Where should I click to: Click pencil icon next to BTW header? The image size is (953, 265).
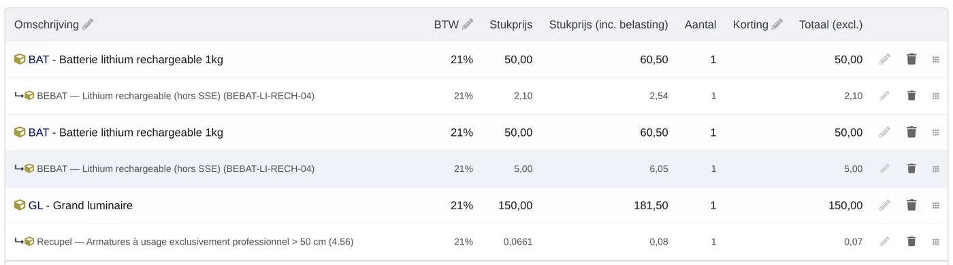click(x=468, y=24)
